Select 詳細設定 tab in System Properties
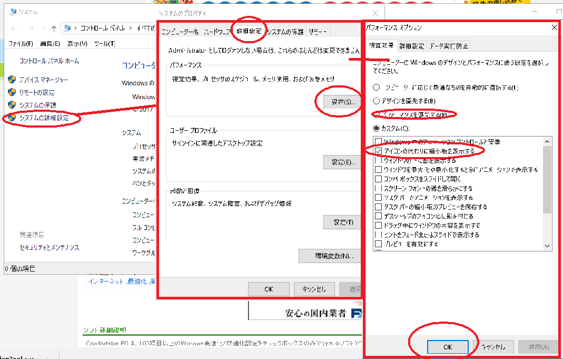 point(249,31)
